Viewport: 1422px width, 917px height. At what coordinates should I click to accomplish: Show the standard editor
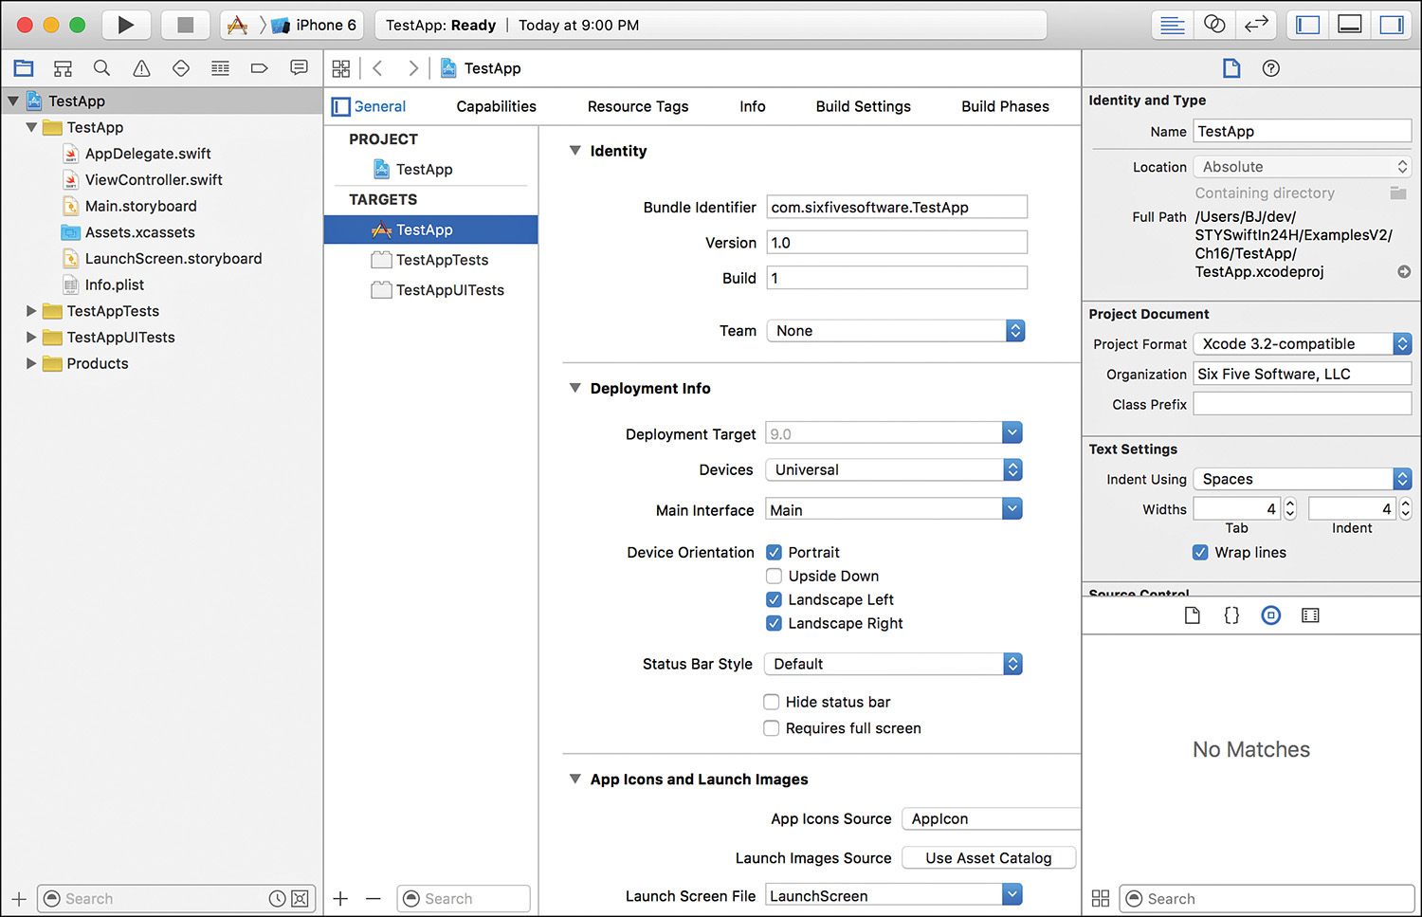(x=1173, y=25)
